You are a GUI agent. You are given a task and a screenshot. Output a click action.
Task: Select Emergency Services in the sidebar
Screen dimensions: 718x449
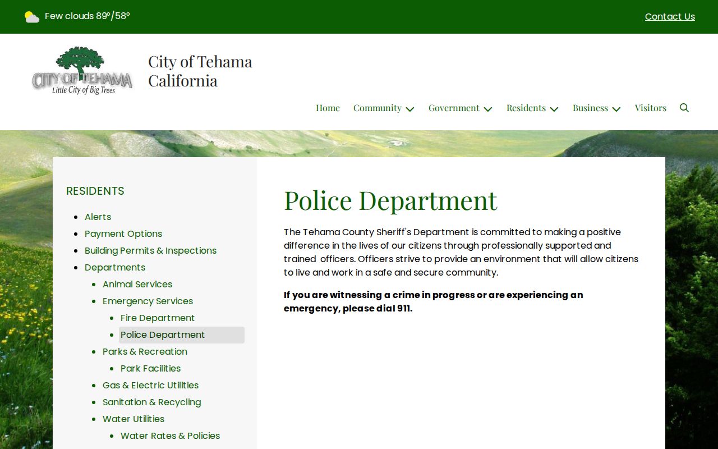[x=148, y=301]
